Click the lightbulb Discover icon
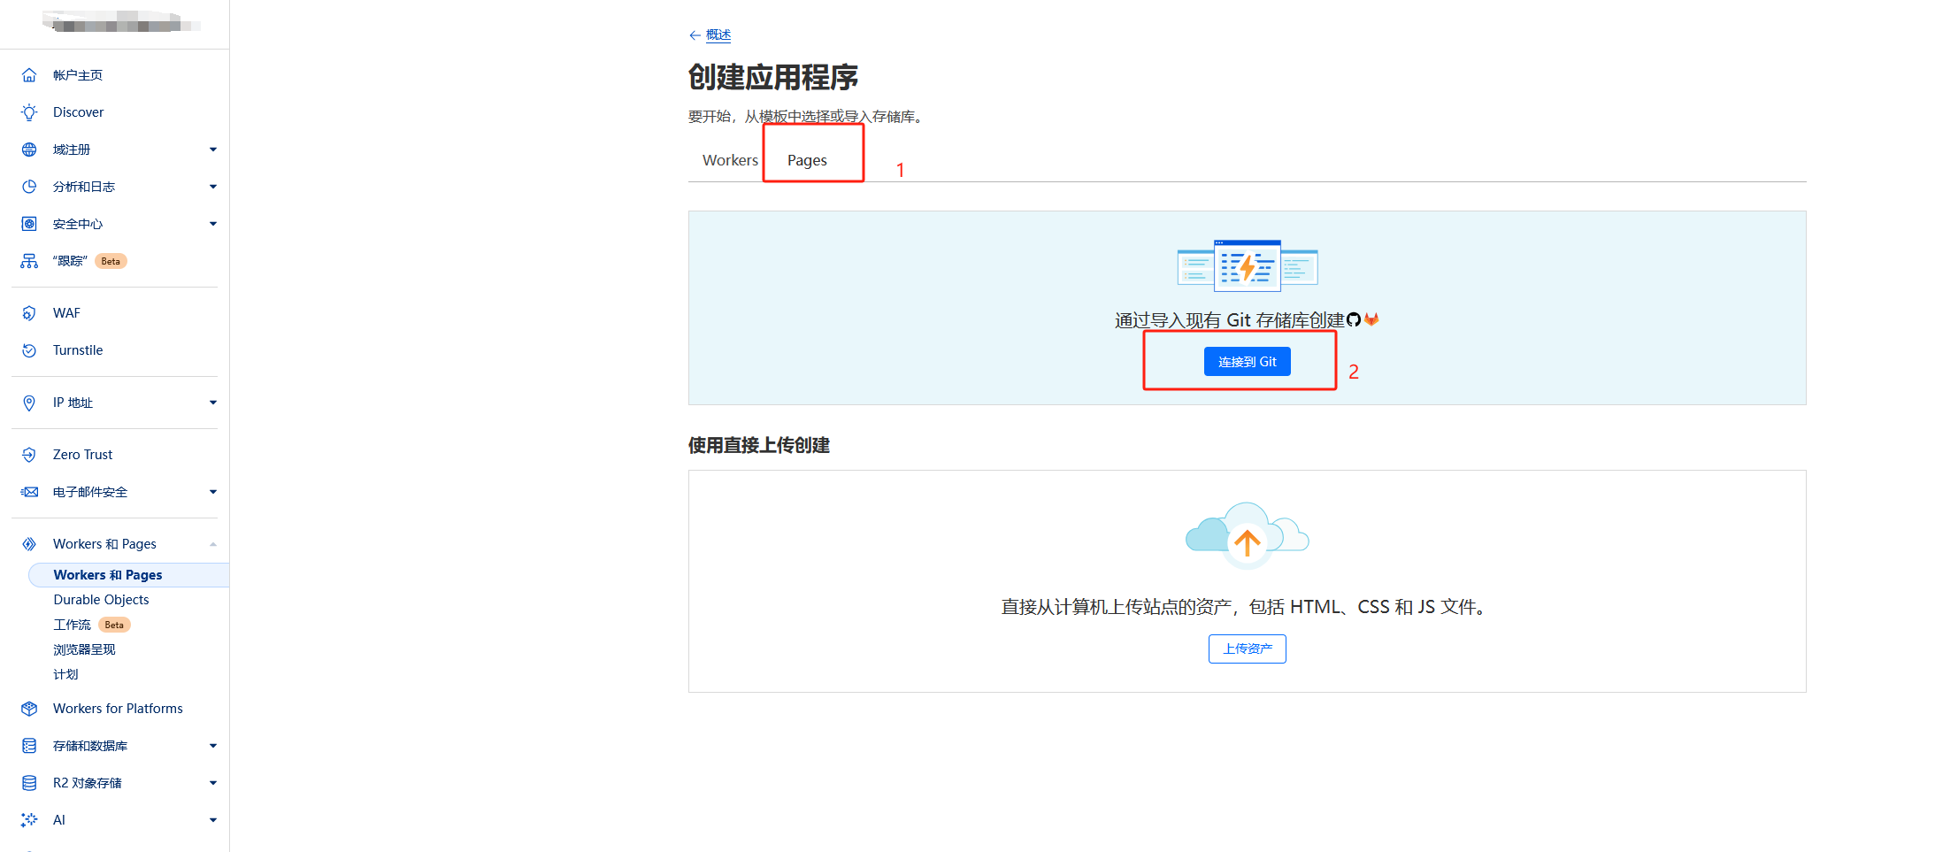Image resolution: width=1935 pixels, height=852 pixels. (x=29, y=112)
